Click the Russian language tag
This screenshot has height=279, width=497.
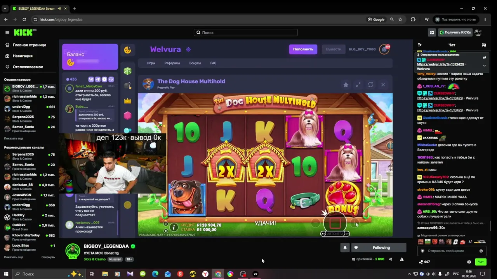115,259
